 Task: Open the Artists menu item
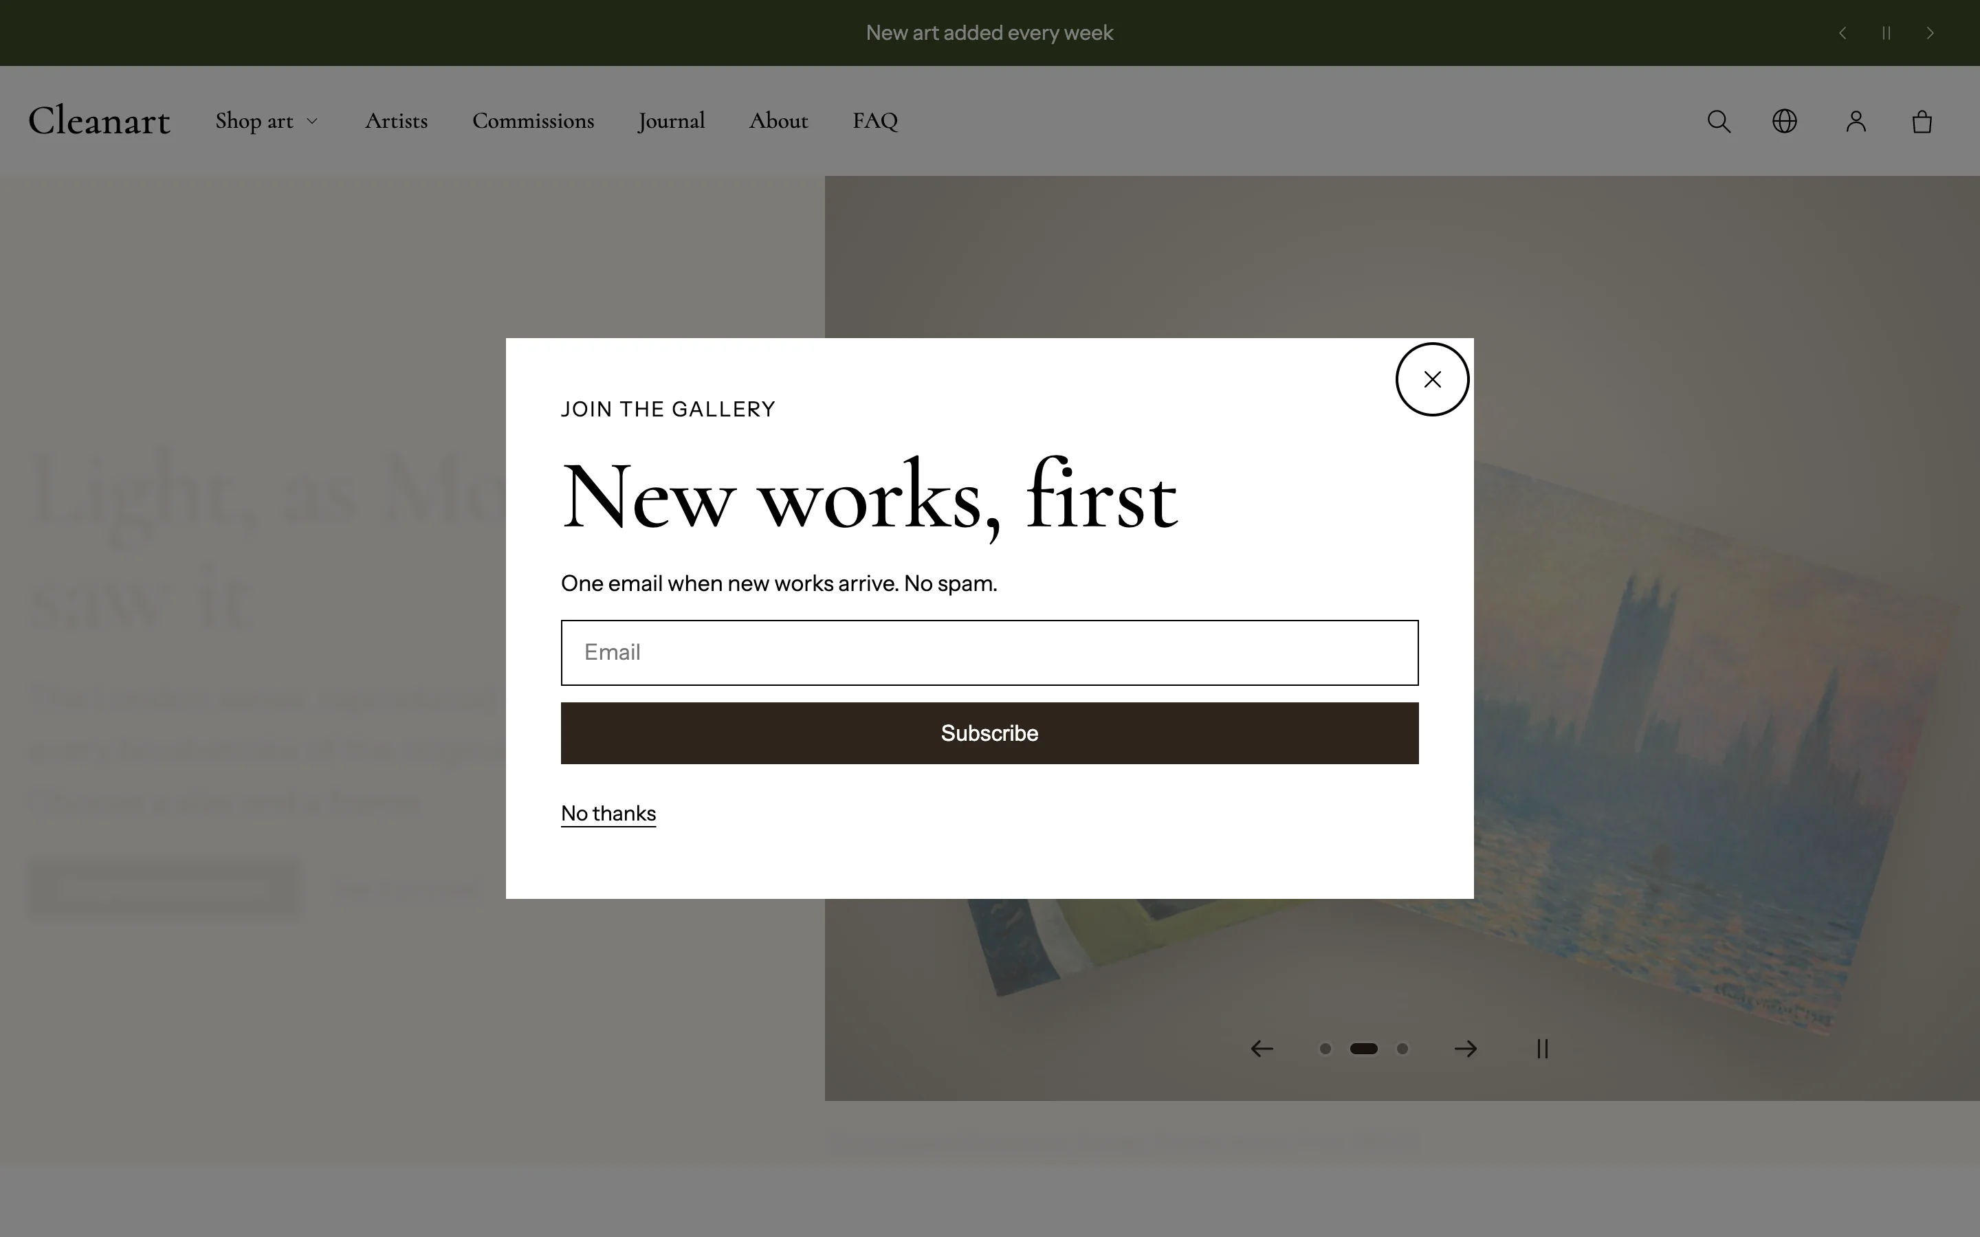pos(396,121)
